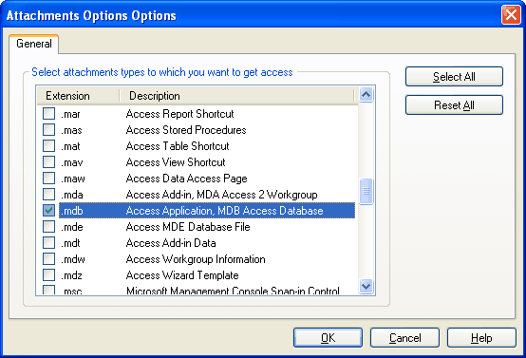Check the .mdt Access Add-in Data box

48,242
